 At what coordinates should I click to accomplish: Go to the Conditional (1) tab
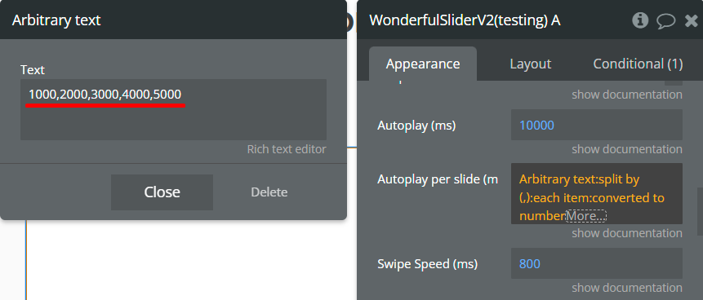click(x=638, y=64)
